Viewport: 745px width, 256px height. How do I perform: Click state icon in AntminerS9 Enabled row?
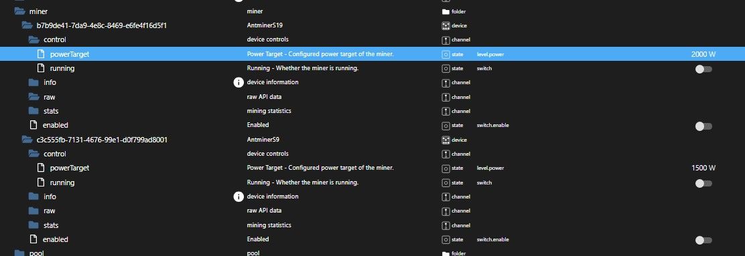(x=446, y=239)
